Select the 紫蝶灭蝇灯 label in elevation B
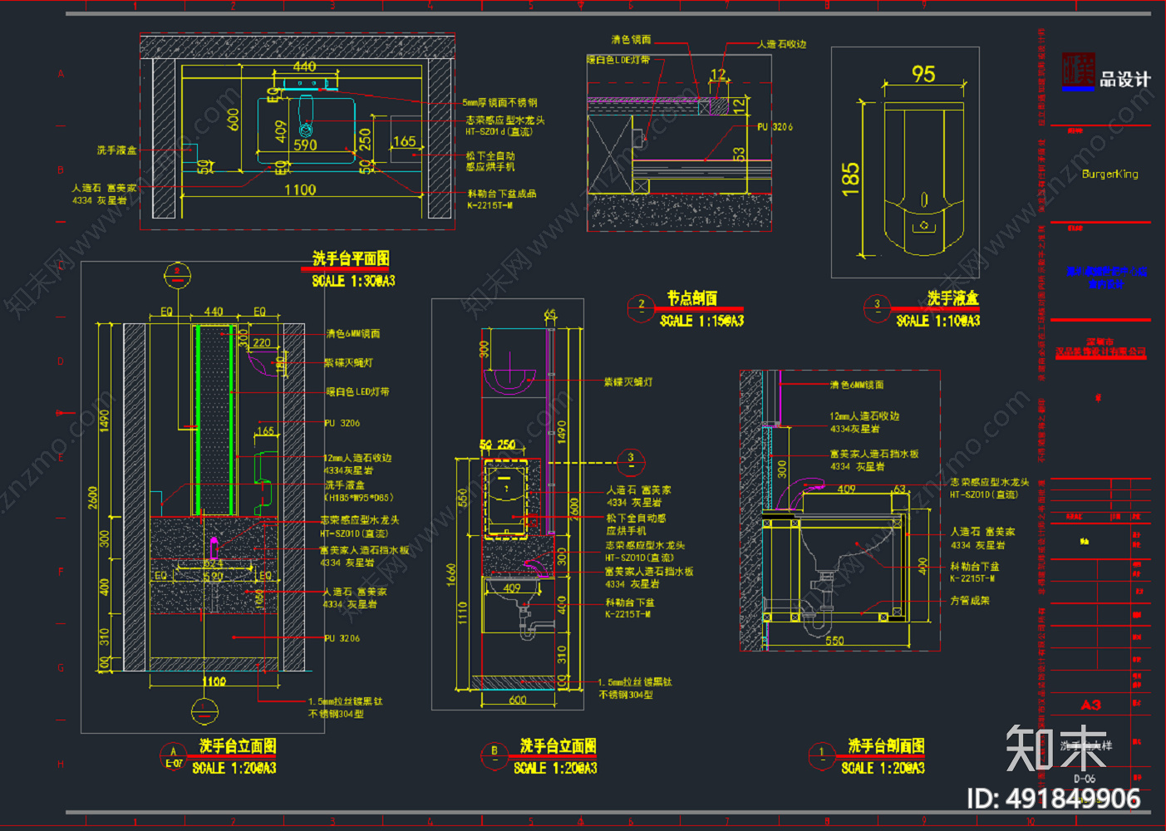The height and width of the screenshot is (831, 1166). click(x=628, y=382)
